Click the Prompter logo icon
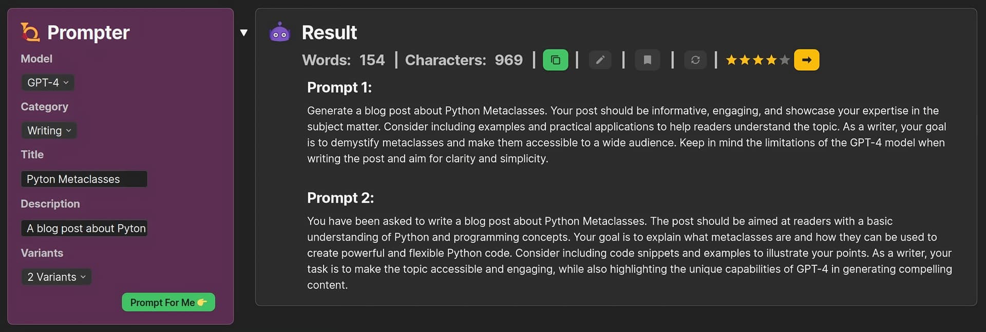 point(30,32)
